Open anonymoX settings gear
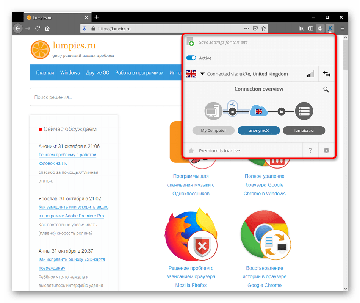This screenshot has height=303, width=360. coord(326,151)
